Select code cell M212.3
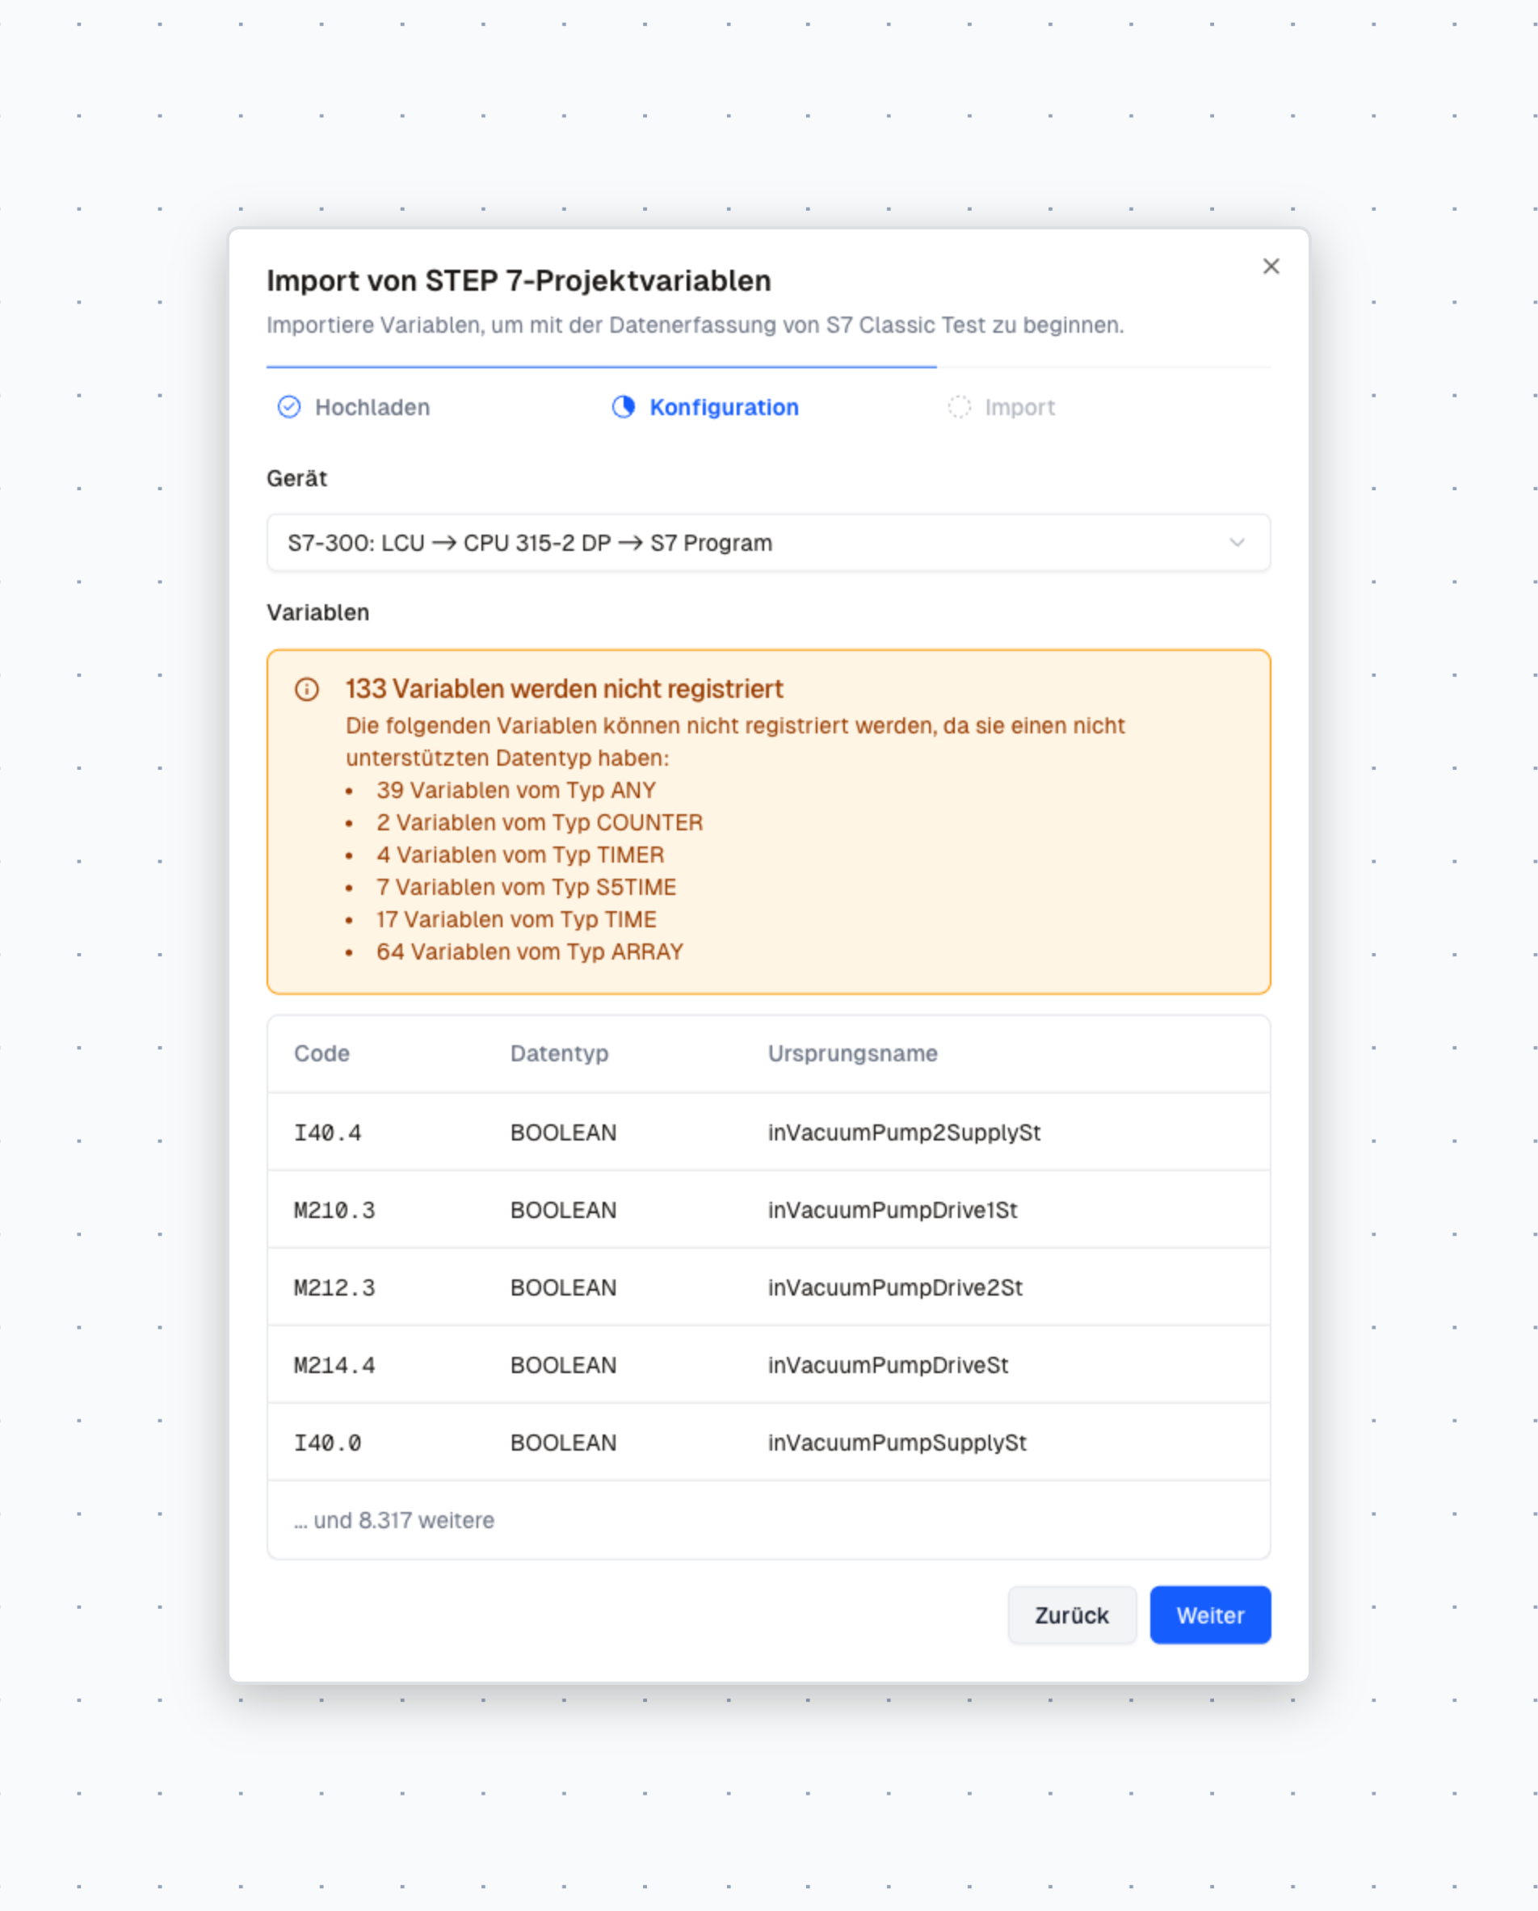 pyautogui.click(x=334, y=1287)
